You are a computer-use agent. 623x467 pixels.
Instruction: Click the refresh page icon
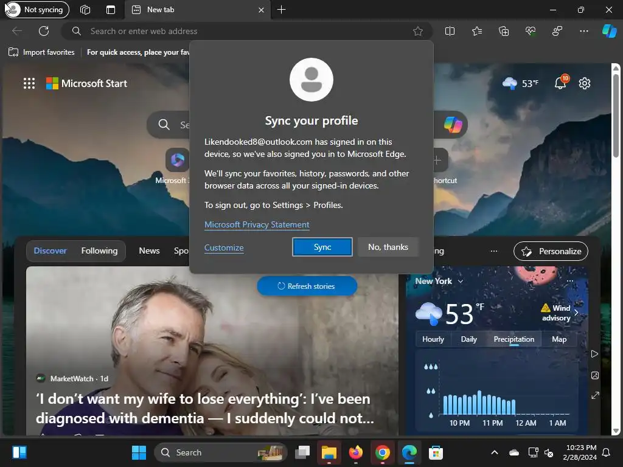[x=44, y=31]
